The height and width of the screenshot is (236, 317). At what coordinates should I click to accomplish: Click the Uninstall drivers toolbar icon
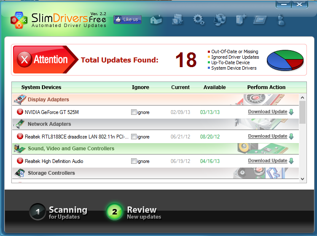tap(241, 19)
